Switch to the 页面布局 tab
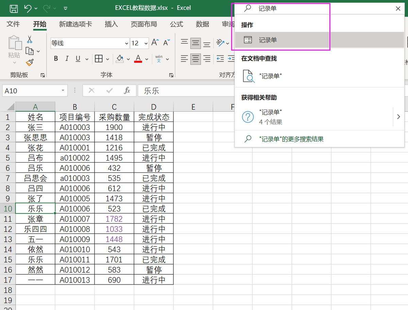Image resolution: width=408 pixels, height=310 pixels. pos(144,24)
